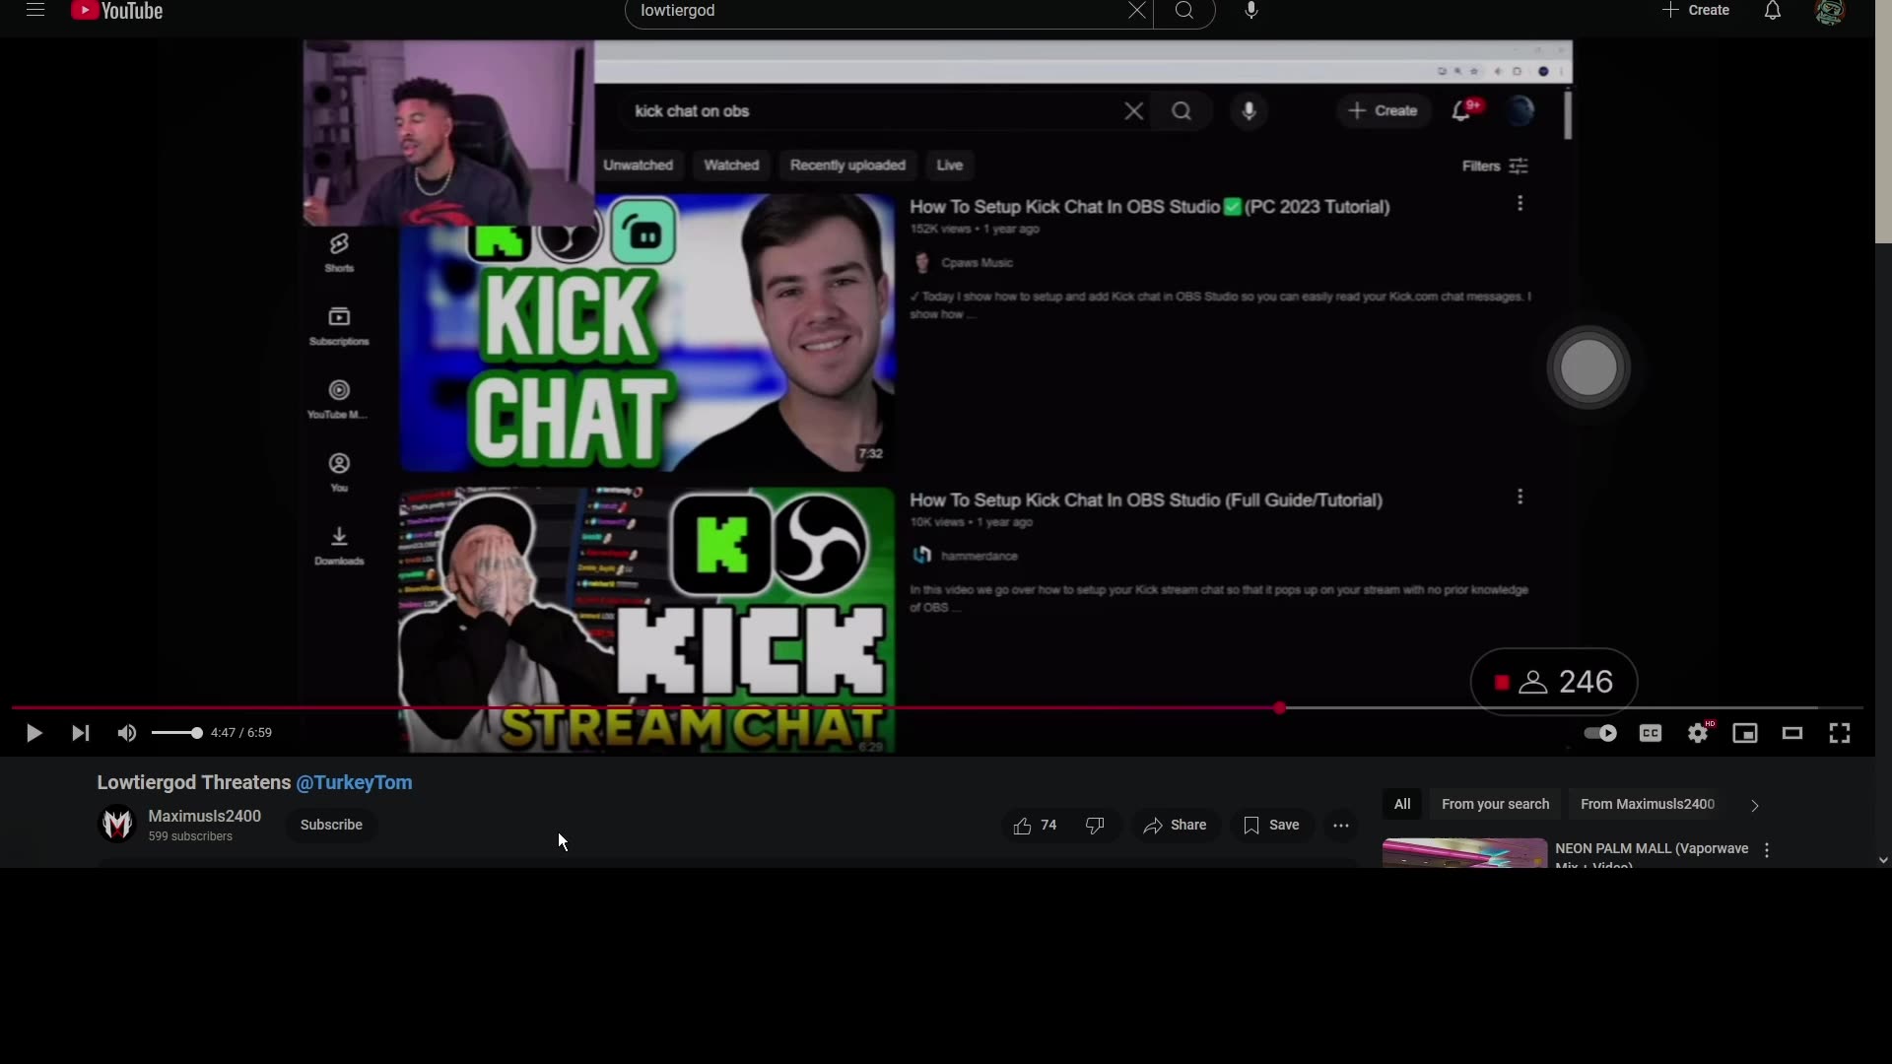Image resolution: width=1892 pixels, height=1064 pixels.
Task: Toggle autoplay off
Action: [1598, 733]
